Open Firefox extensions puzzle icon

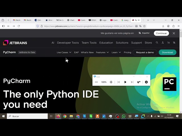(x=173, y=26)
